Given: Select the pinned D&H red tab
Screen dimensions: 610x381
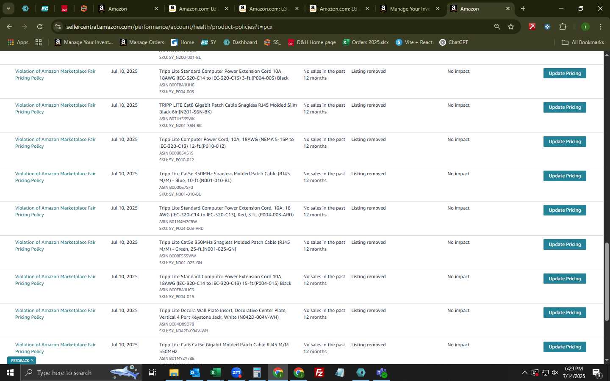Looking at the screenshot, I should point(64,8).
